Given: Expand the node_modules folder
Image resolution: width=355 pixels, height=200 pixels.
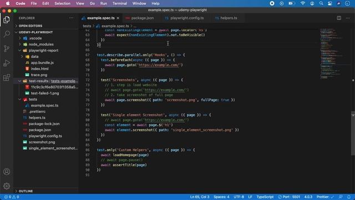Looking at the screenshot, I should 41,44.
